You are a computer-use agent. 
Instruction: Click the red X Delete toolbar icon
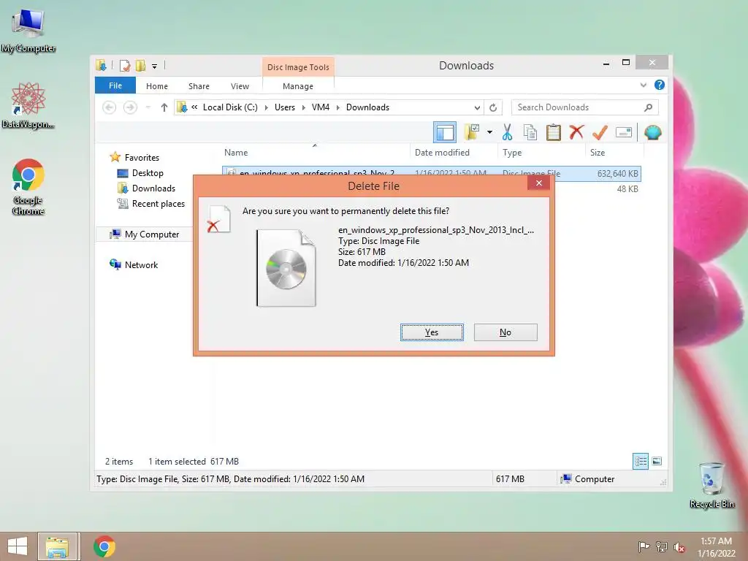576,131
